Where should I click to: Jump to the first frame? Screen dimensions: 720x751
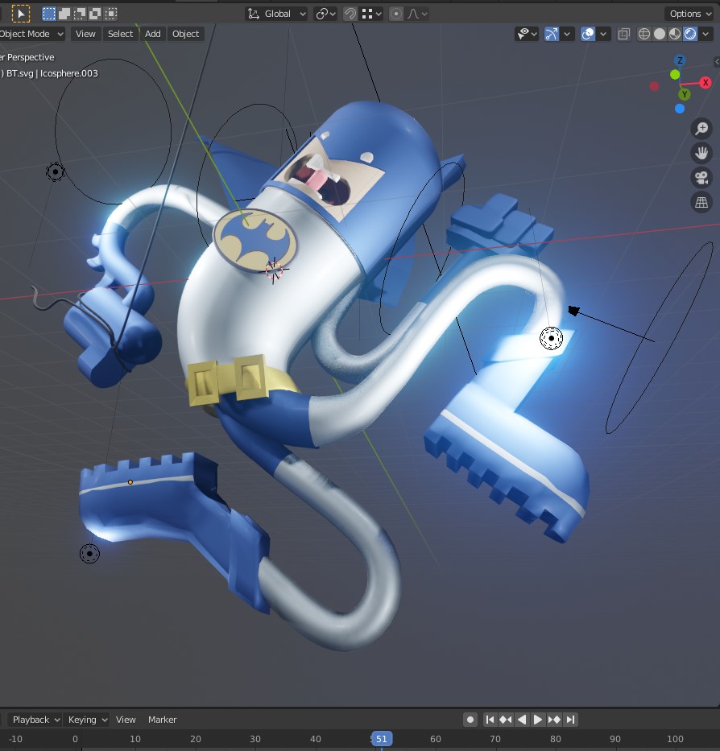(x=490, y=720)
